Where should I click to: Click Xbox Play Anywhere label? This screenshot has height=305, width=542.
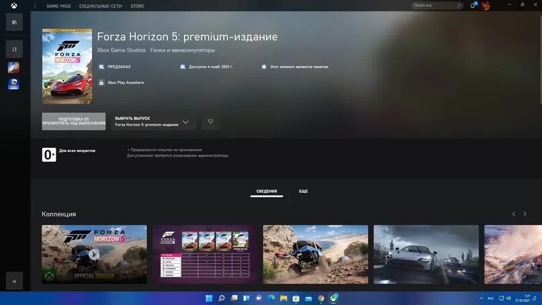pyautogui.click(x=126, y=83)
